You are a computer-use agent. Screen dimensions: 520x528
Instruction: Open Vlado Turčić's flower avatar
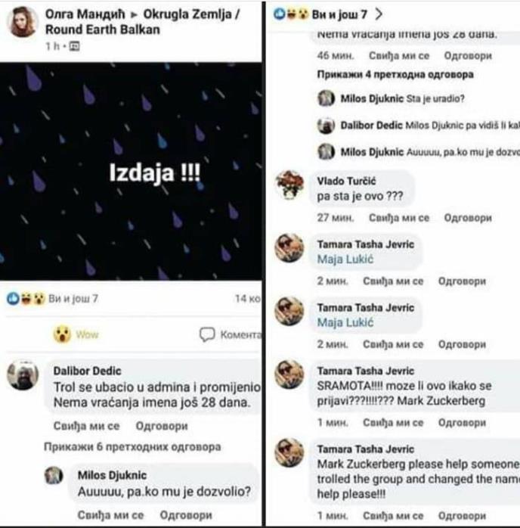[289, 184]
